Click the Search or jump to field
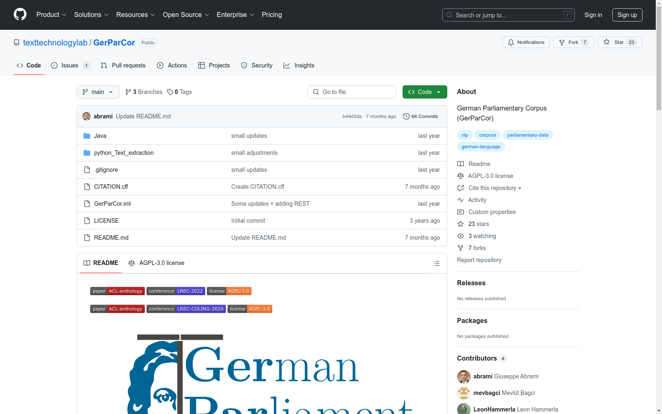The height and width of the screenshot is (414, 662). pos(508,15)
